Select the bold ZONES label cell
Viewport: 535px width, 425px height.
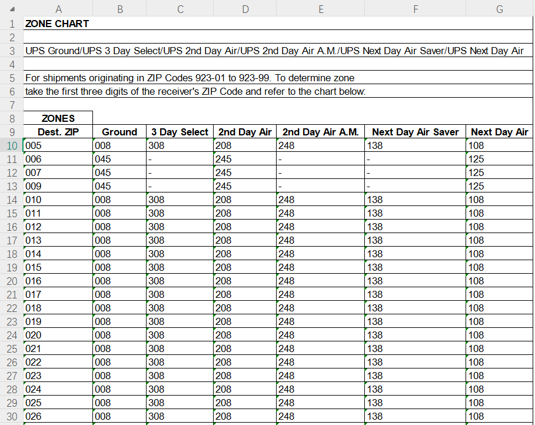[58, 118]
